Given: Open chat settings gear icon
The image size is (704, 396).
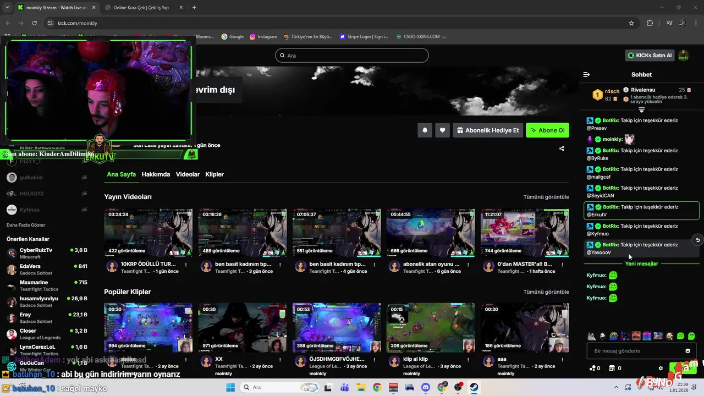Looking at the screenshot, I should pos(661,368).
